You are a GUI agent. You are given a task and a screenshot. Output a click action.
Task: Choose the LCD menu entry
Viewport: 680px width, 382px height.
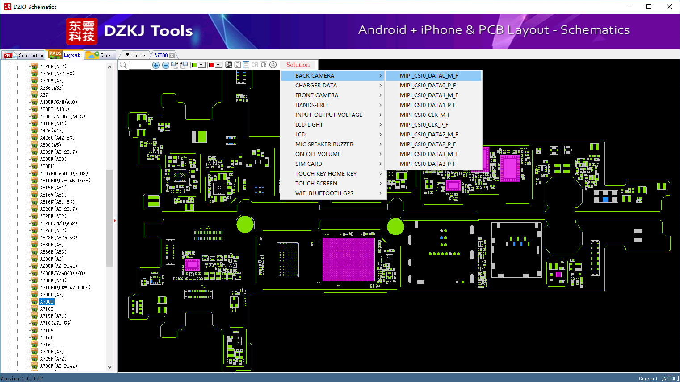pos(332,135)
